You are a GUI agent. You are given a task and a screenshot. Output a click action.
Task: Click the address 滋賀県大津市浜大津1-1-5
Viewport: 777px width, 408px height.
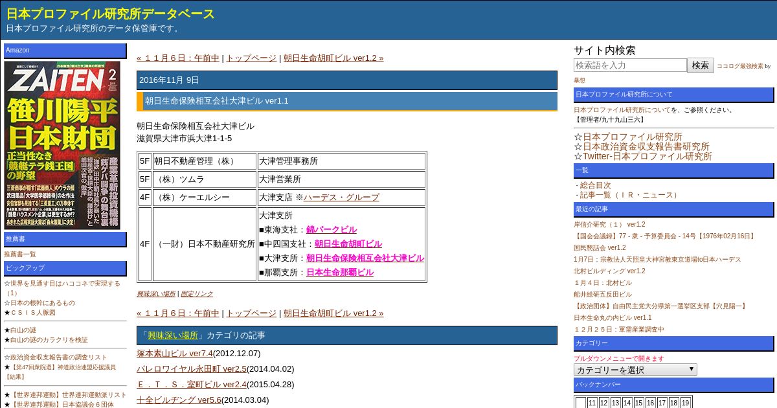184,138
